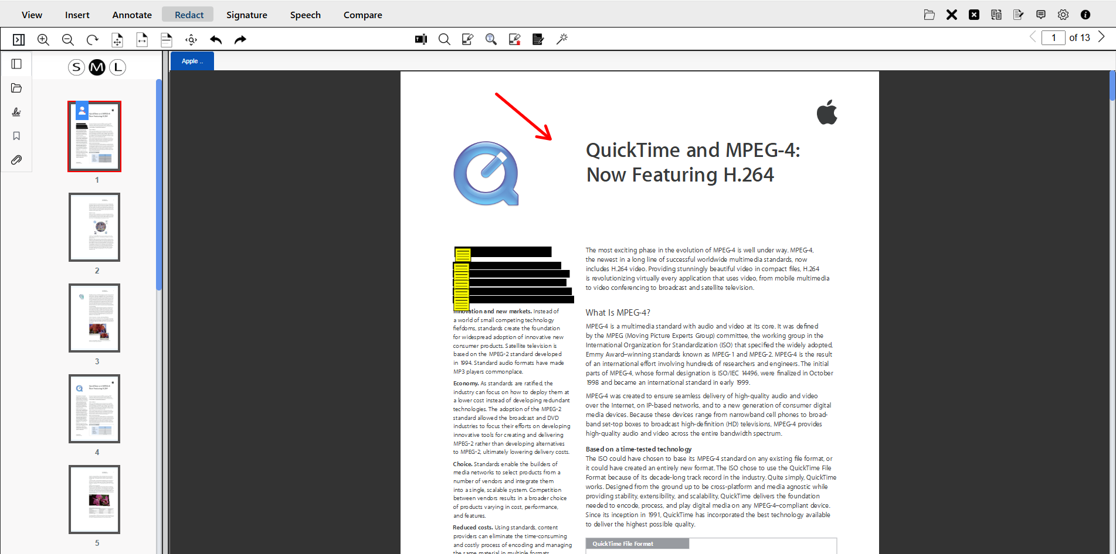Open the search magnifier tool
Image resolution: width=1116 pixels, height=554 pixels.
point(445,39)
